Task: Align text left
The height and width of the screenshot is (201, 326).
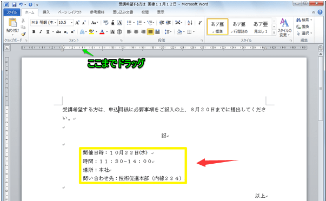Action: pyautogui.click(x=129, y=32)
